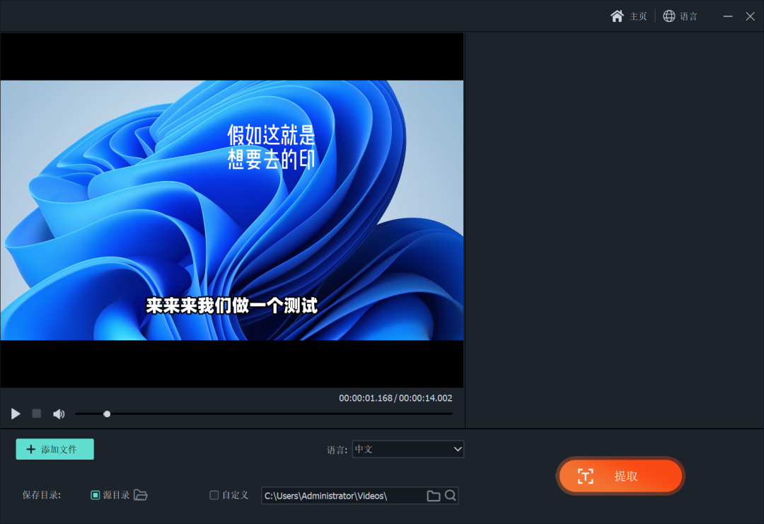Open the source directory folder icon
764x524 pixels.
140,495
